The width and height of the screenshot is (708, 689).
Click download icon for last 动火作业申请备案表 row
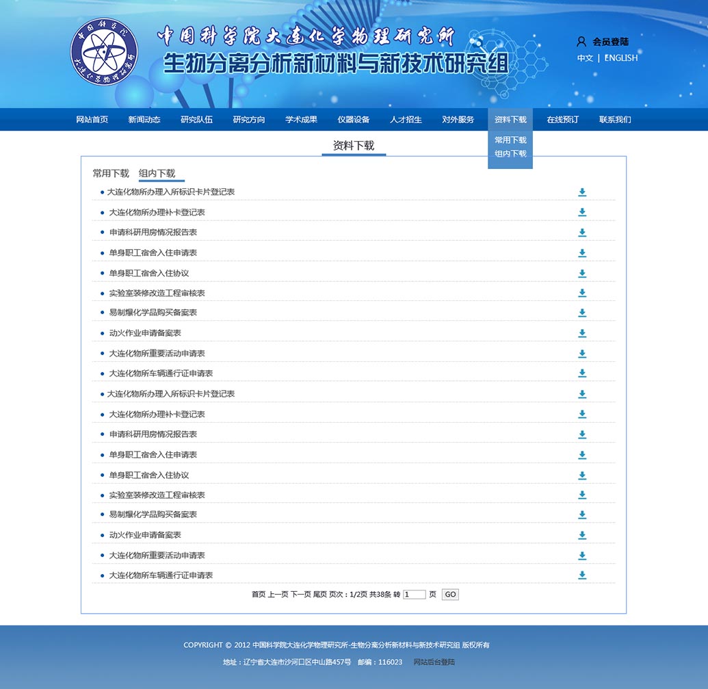582,535
